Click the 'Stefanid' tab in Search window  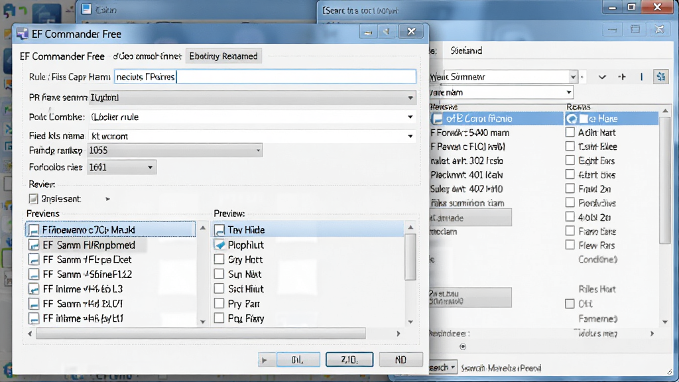coord(466,50)
